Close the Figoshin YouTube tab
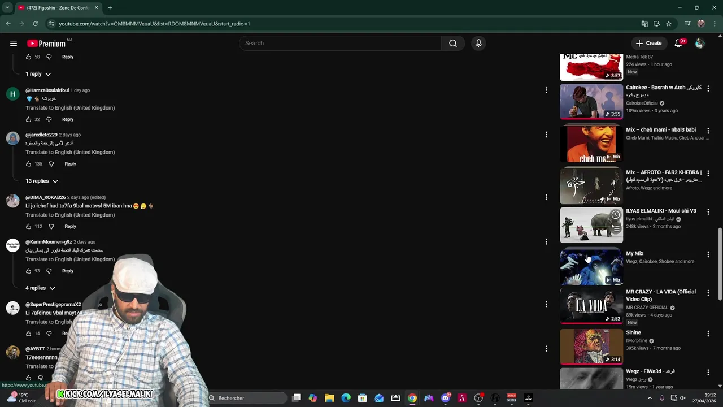 pos(96,7)
